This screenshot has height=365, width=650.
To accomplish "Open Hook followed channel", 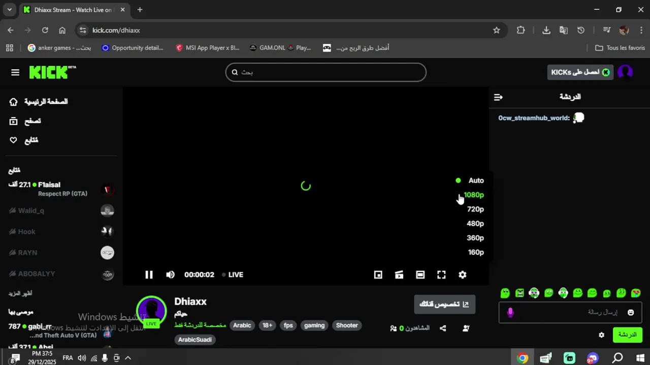I will pos(61,232).
